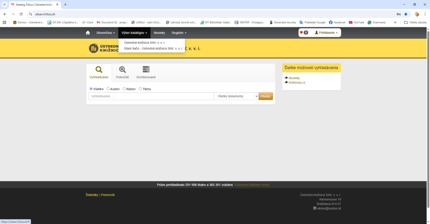Open the Kombinované combined search tab
430x224 pixels.
pyautogui.click(x=146, y=72)
